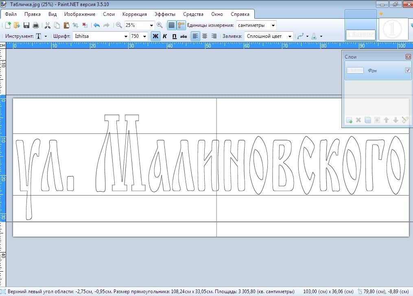
Task: Click the antialiasing curve icon
Action: 301,36
